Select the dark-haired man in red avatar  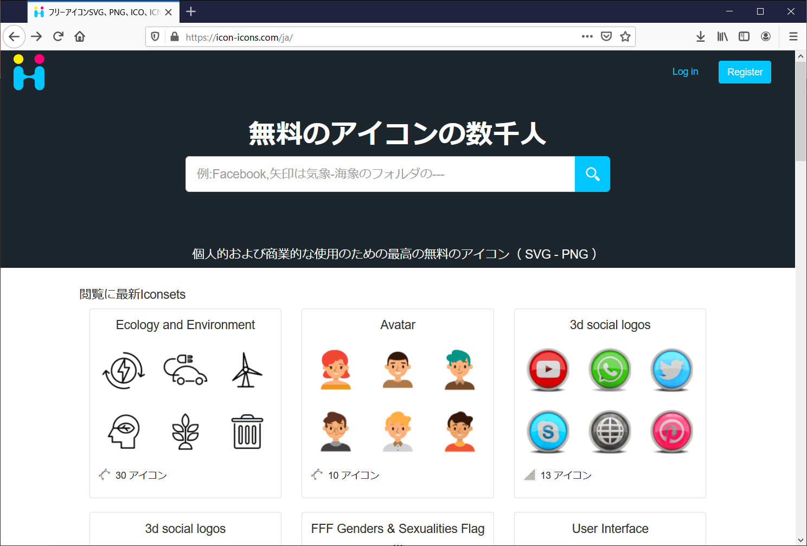(459, 432)
